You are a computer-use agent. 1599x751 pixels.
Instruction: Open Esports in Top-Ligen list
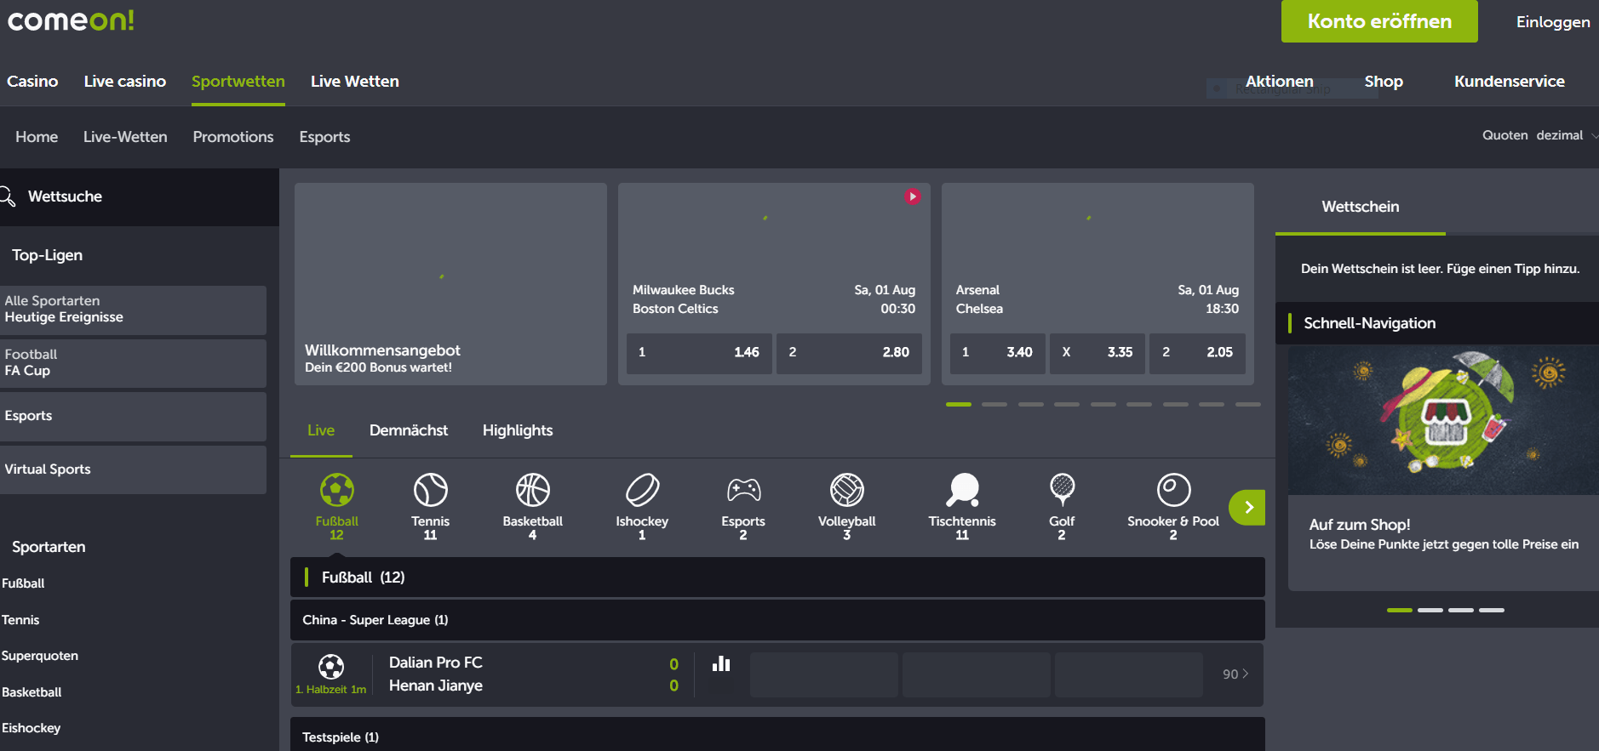tap(133, 416)
